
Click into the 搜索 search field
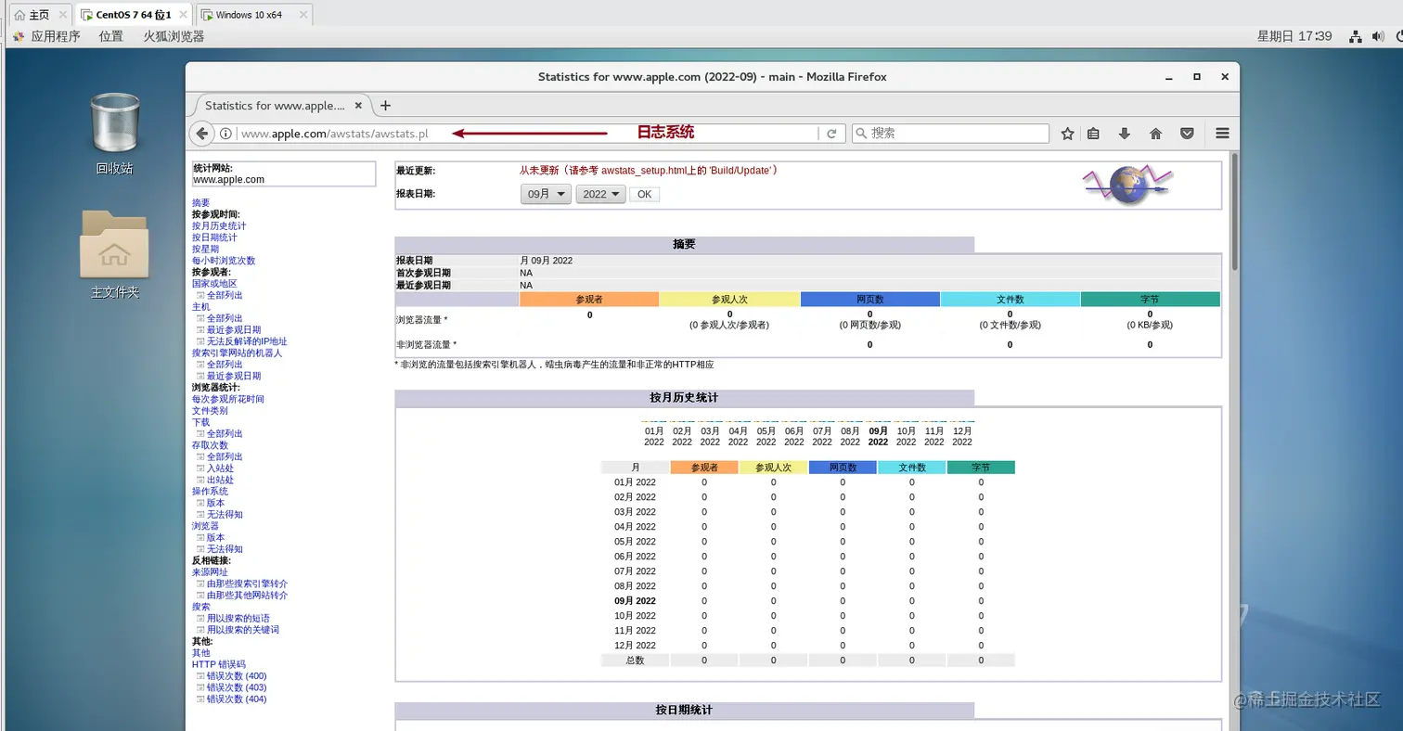(950, 134)
